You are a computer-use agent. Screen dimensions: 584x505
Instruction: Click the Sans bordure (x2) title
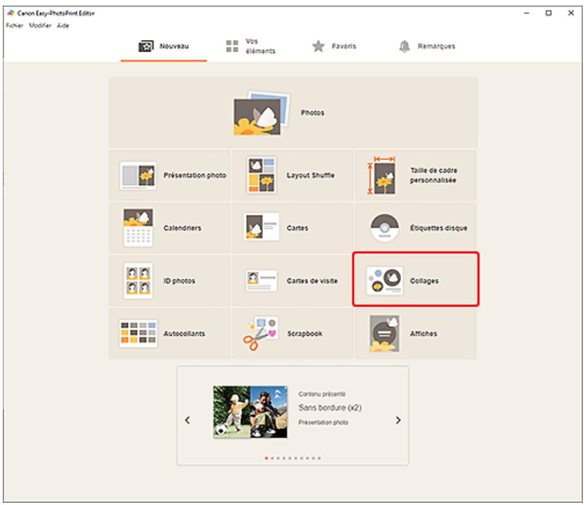tap(330, 407)
